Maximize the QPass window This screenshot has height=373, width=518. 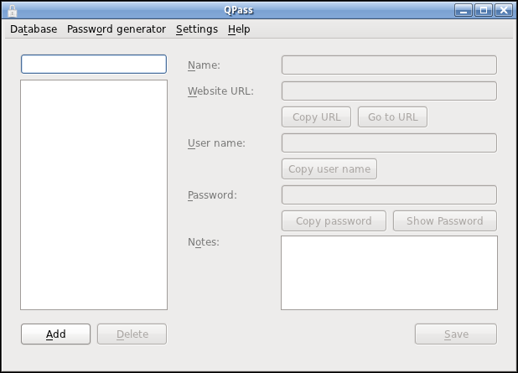484,10
